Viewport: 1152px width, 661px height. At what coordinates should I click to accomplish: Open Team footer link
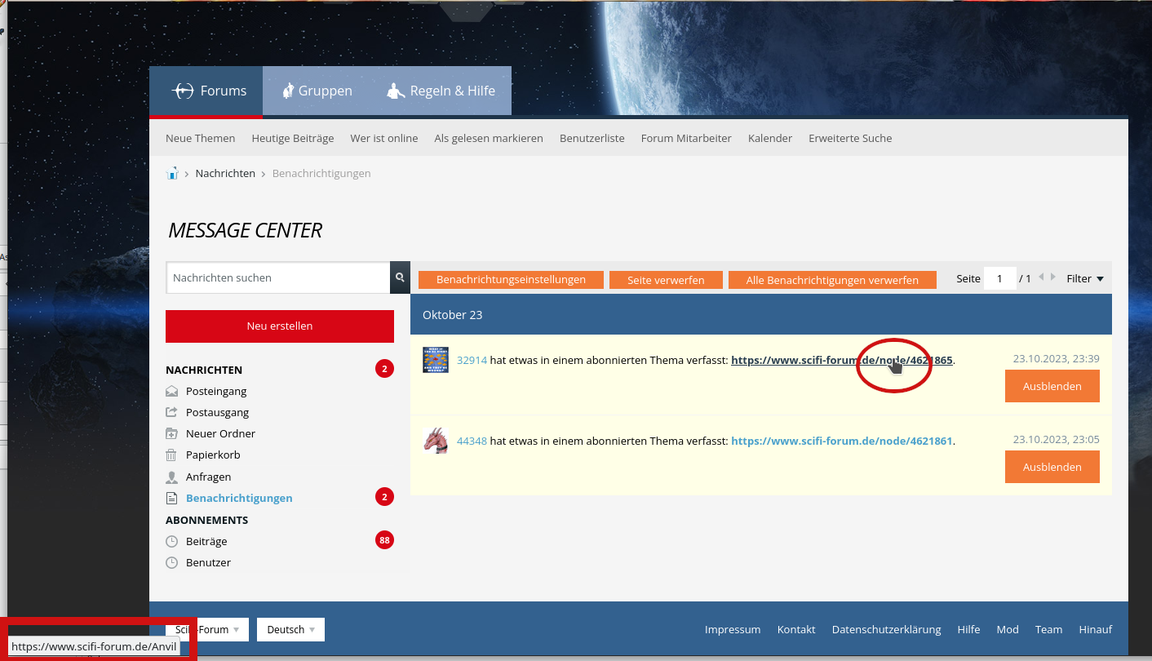(x=1048, y=629)
